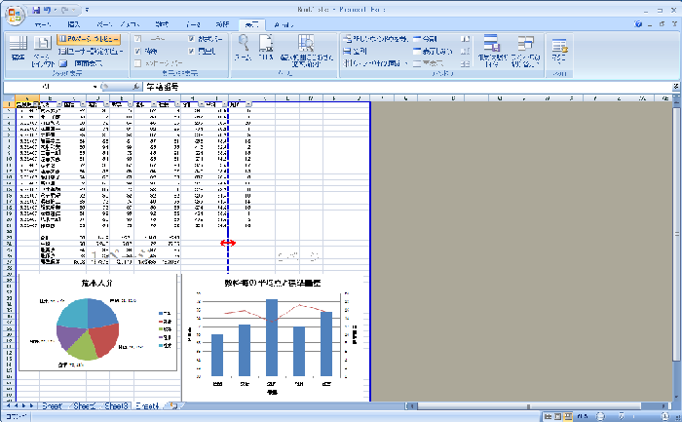Toggle the Formula Bar checkbox
This screenshot has width=682, height=422.
[x=192, y=37]
